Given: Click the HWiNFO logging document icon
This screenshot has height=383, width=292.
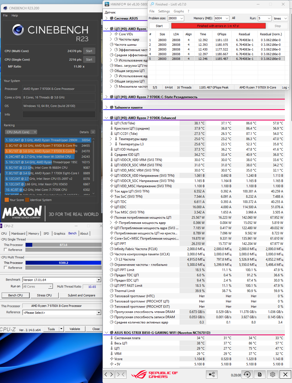Looking at the screenshot, I should coord(260,374).
